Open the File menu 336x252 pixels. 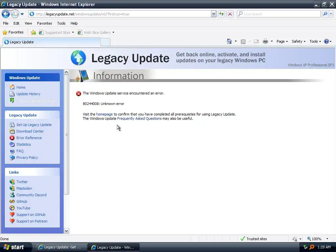point(6,23)
